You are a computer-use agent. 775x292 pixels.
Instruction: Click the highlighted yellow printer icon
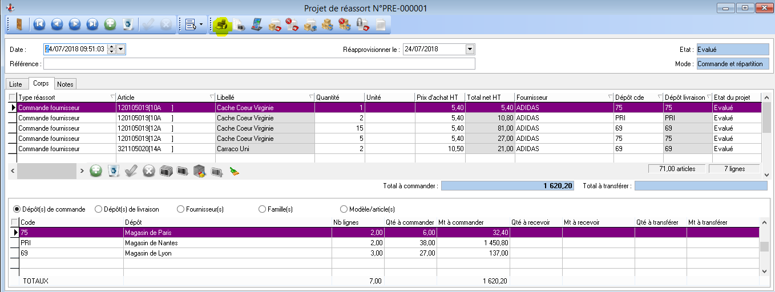point(221,25)
